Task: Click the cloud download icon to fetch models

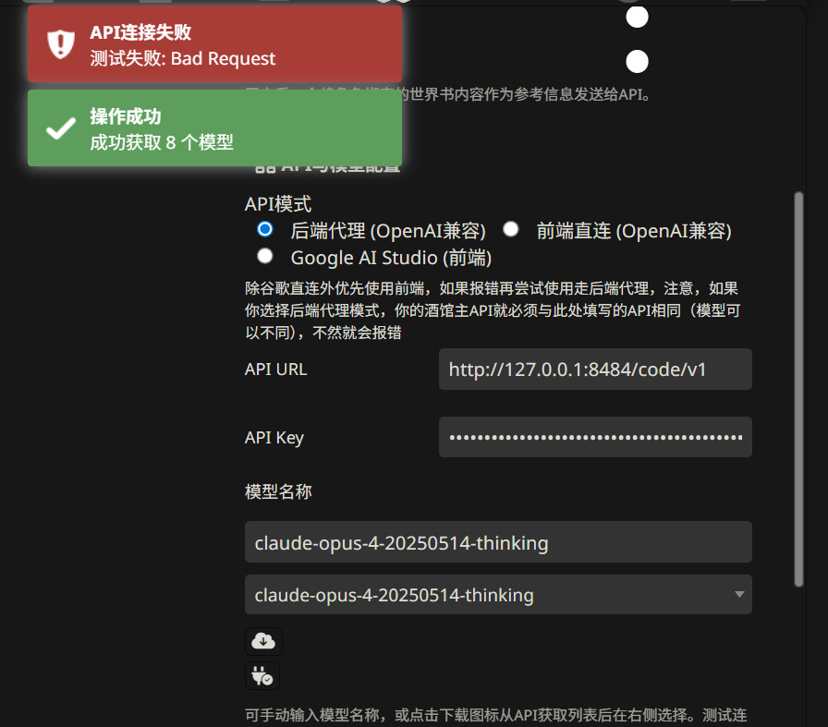Action: pyautogui.click(x=263, y=641)
